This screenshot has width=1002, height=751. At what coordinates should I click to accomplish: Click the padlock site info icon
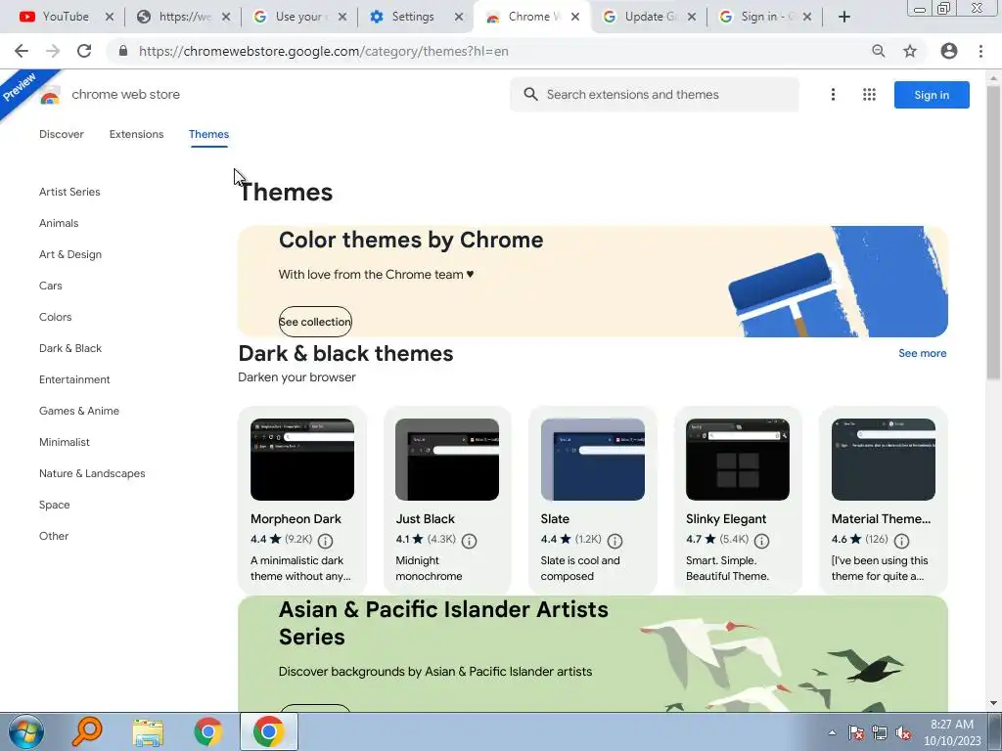(x=123, y=51)
